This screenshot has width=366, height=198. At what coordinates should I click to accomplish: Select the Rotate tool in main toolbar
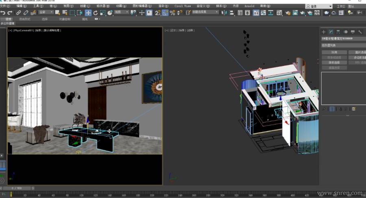coord(95,13)
